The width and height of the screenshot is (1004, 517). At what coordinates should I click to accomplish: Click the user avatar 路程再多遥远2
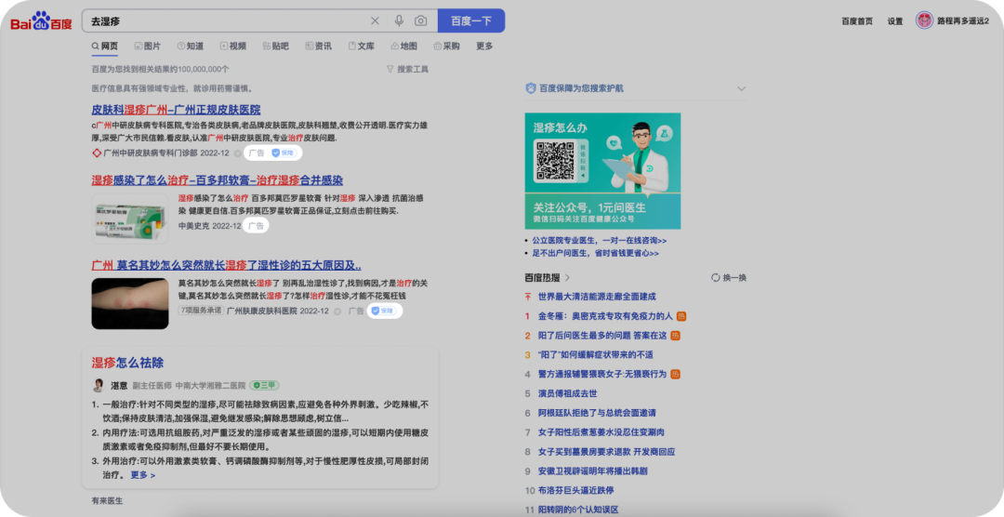click(924, 20)
